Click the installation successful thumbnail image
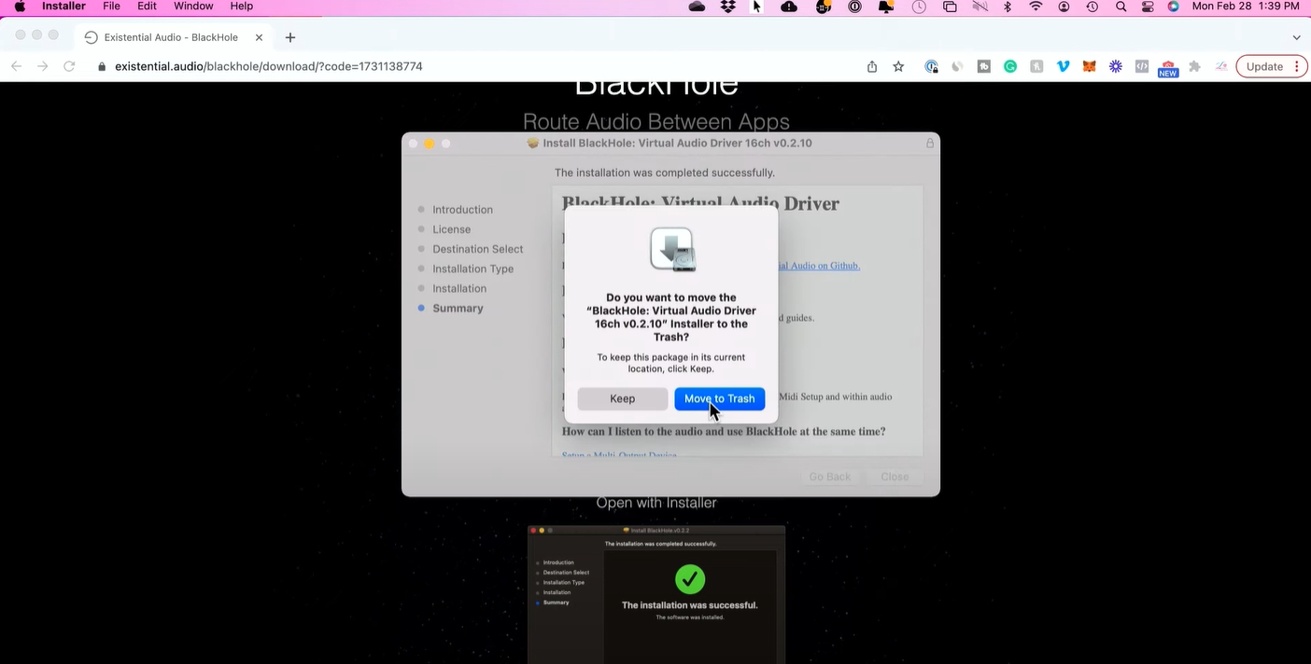The image size is (1311, 664). [x=656, y=594]
